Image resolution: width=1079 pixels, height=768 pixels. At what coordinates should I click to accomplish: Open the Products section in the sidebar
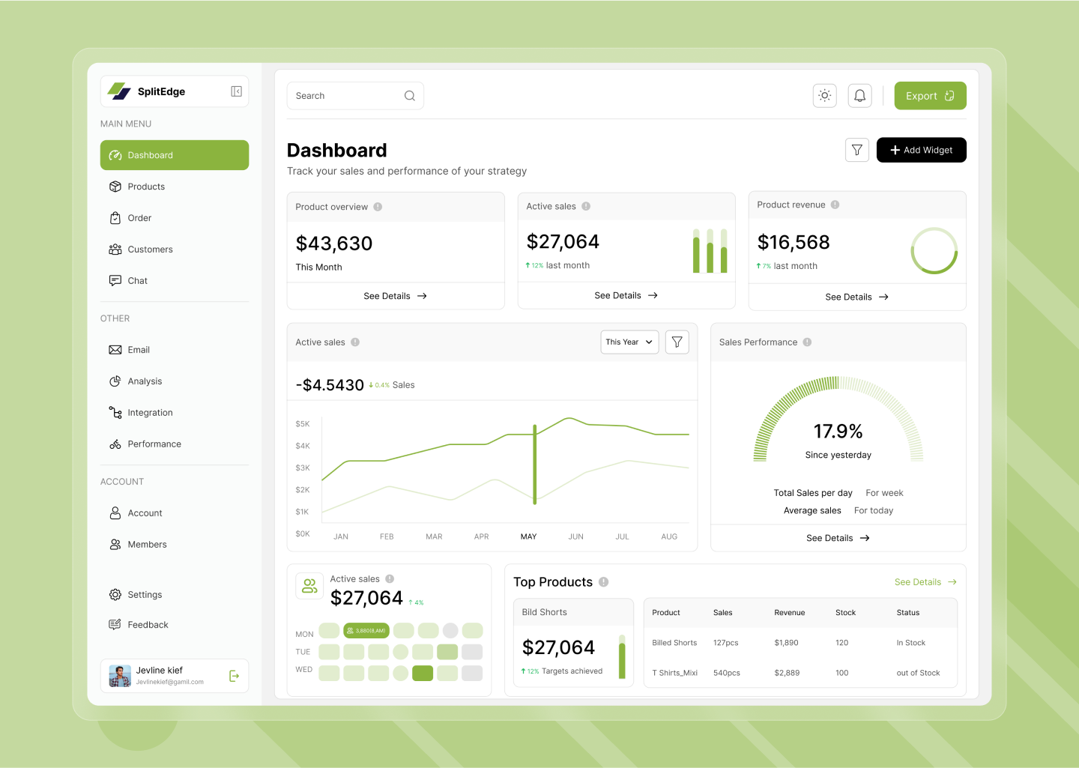coord(146,186)
